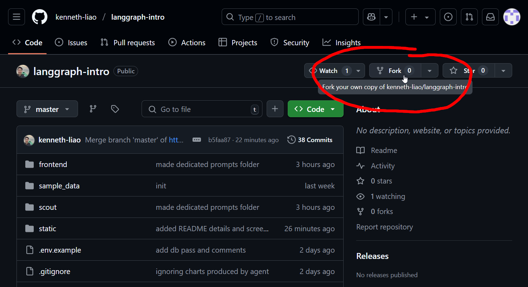Open the scout folder

point(48,207)
